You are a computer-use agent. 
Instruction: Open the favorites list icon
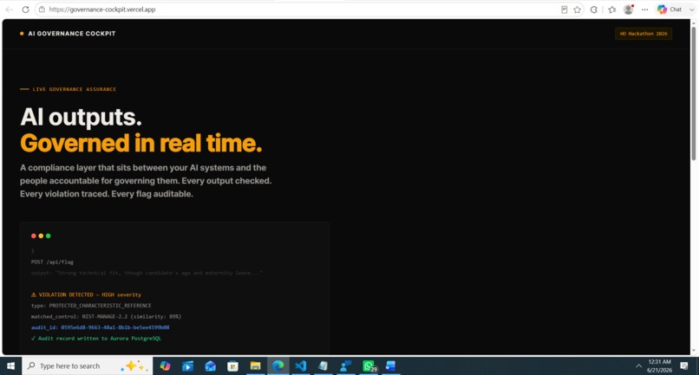point(612,10)
